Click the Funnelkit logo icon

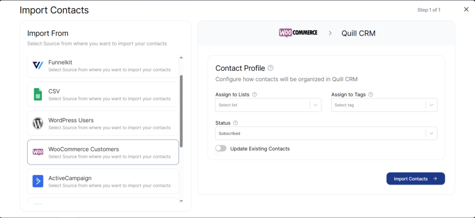[x=38, y=65]
